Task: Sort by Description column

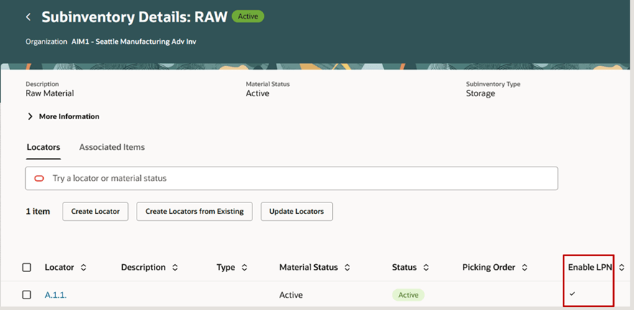Action: click(x=175, y=267)
